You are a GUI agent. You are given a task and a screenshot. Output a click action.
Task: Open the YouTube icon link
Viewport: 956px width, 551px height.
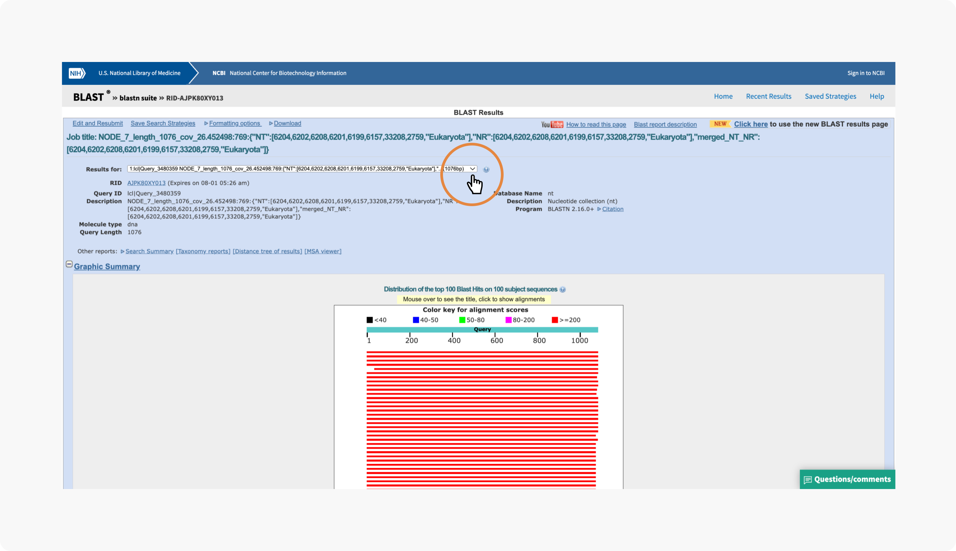(x=552, y=125)
